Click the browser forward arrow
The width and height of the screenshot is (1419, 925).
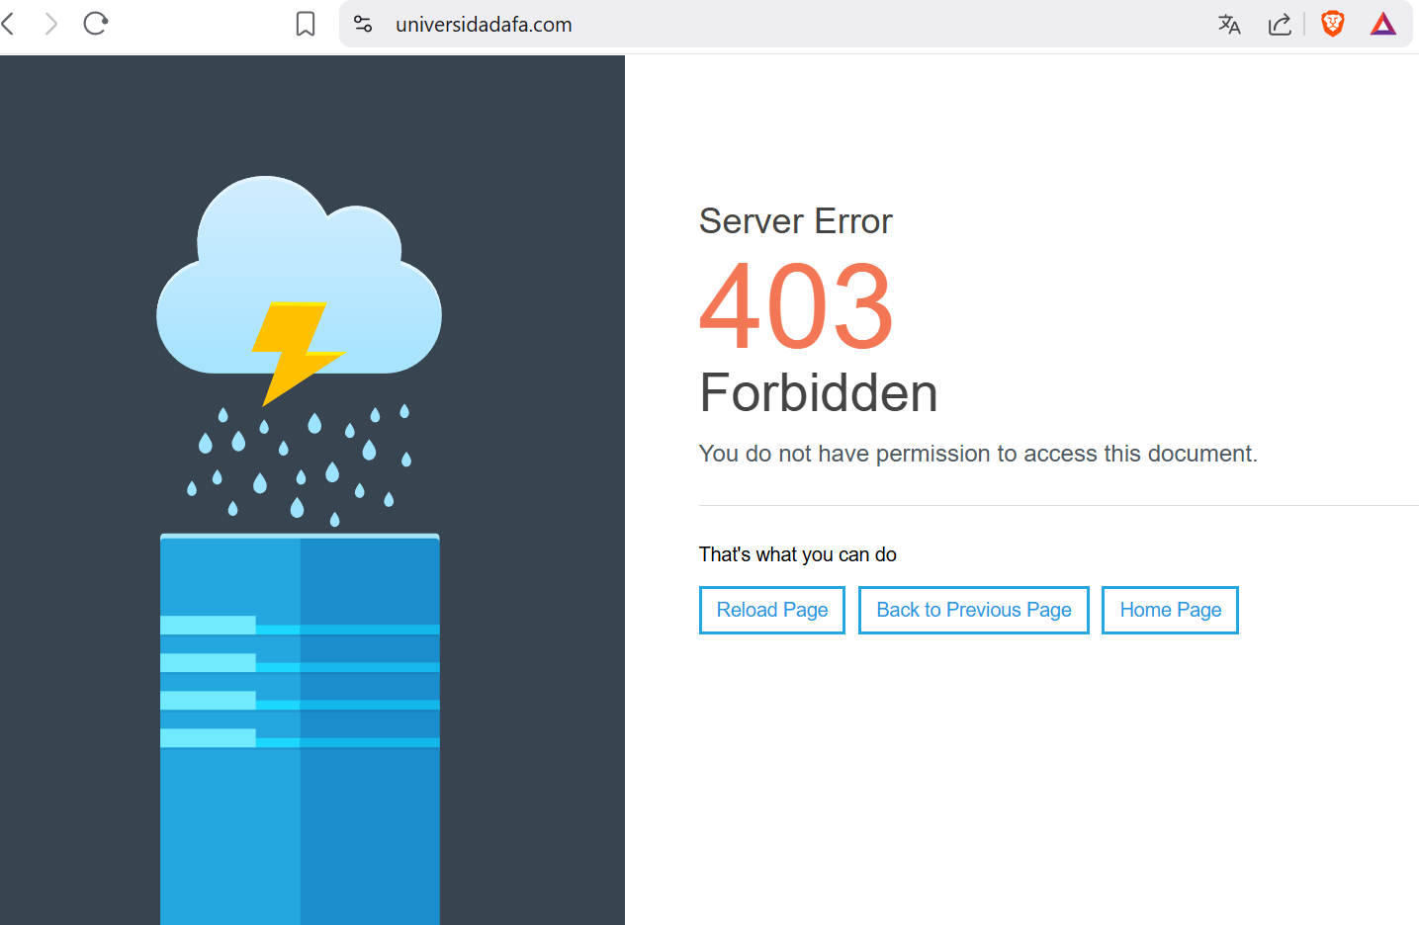pos(50,24)
